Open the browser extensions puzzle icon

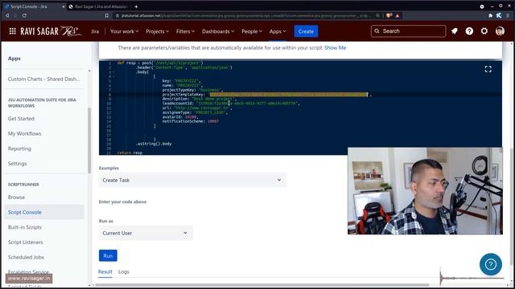[x=490, y=15]
